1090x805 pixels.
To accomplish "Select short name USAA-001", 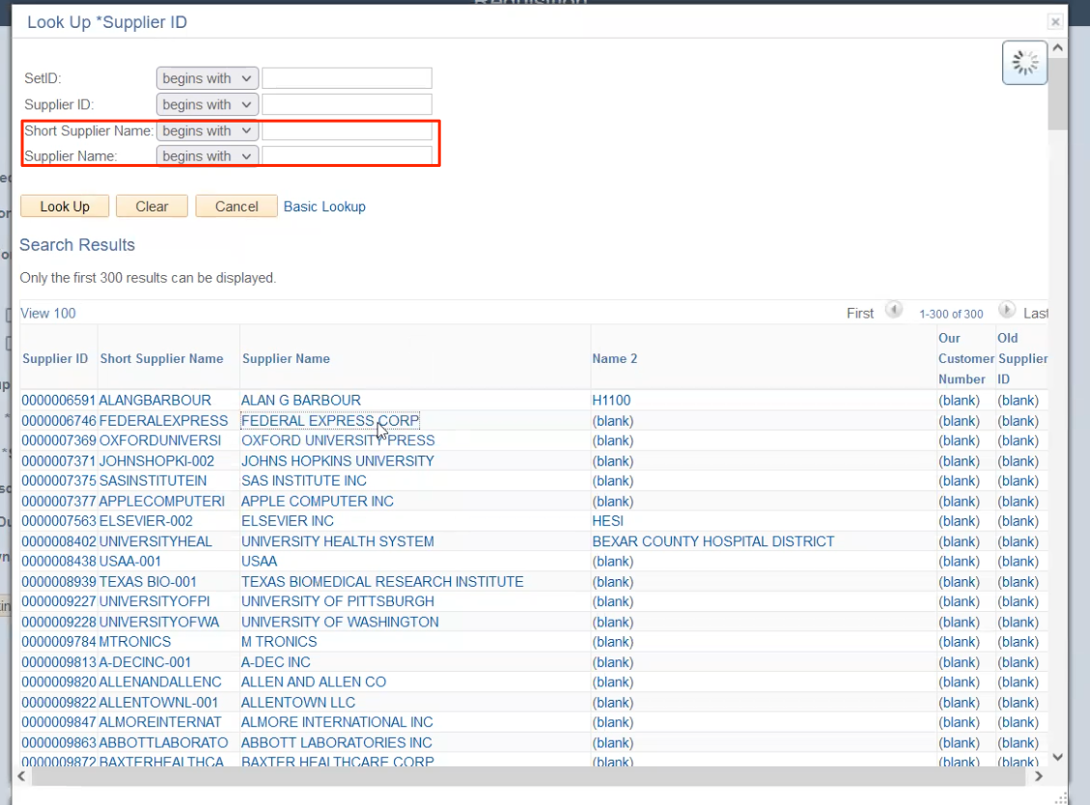I will tap(130, 562).
